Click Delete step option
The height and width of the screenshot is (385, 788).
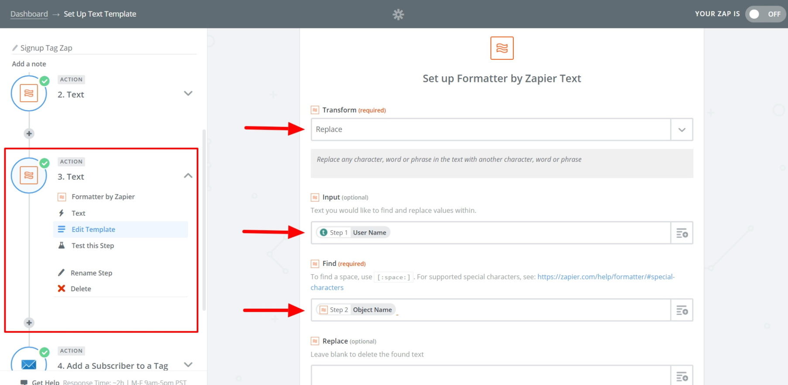pos(81,289)
